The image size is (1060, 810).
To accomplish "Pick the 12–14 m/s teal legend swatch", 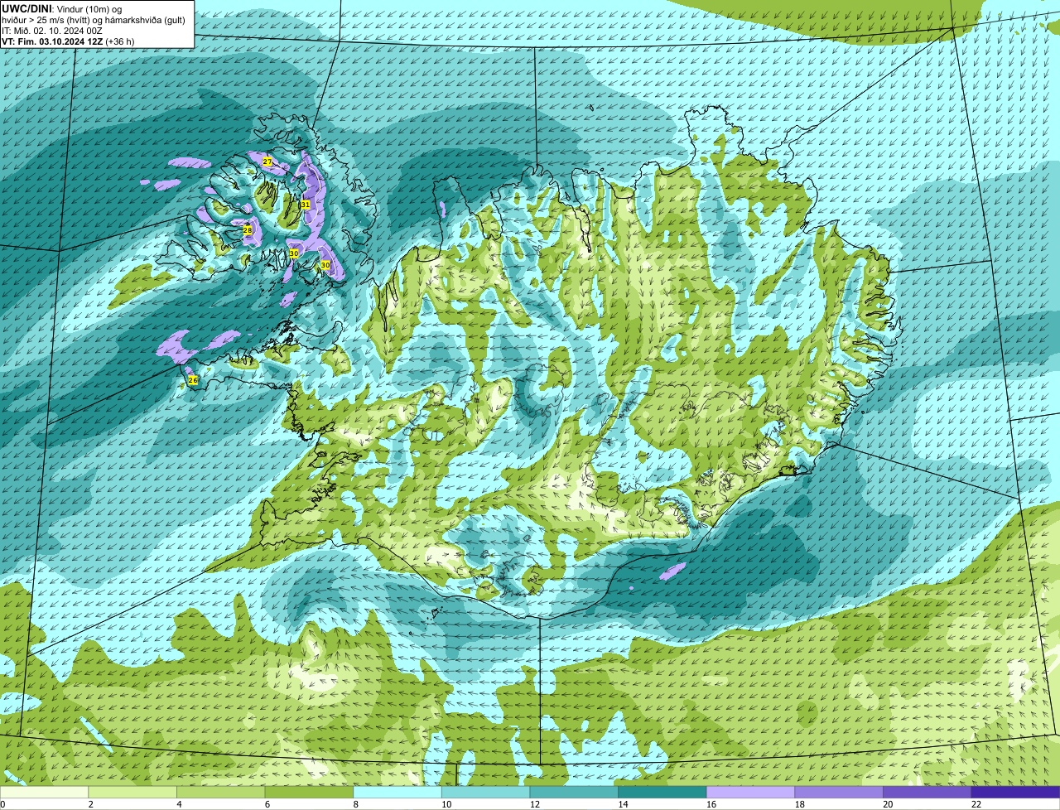I will (x=574, y=792).
